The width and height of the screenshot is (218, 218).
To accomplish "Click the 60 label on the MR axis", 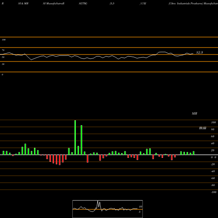I will (213, 136).
